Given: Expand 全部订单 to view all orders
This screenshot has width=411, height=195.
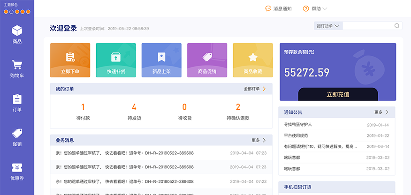Looking at the screenshot, I should click(x=255, y=89).
